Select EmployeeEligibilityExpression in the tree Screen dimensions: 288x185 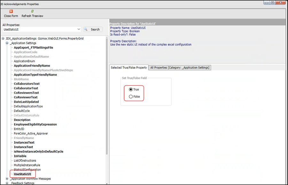pyautogui.click(x=35, y=125)
